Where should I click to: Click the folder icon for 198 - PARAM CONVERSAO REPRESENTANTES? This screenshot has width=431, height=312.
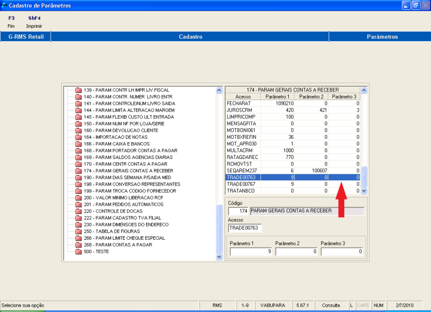tap(79, 184)
